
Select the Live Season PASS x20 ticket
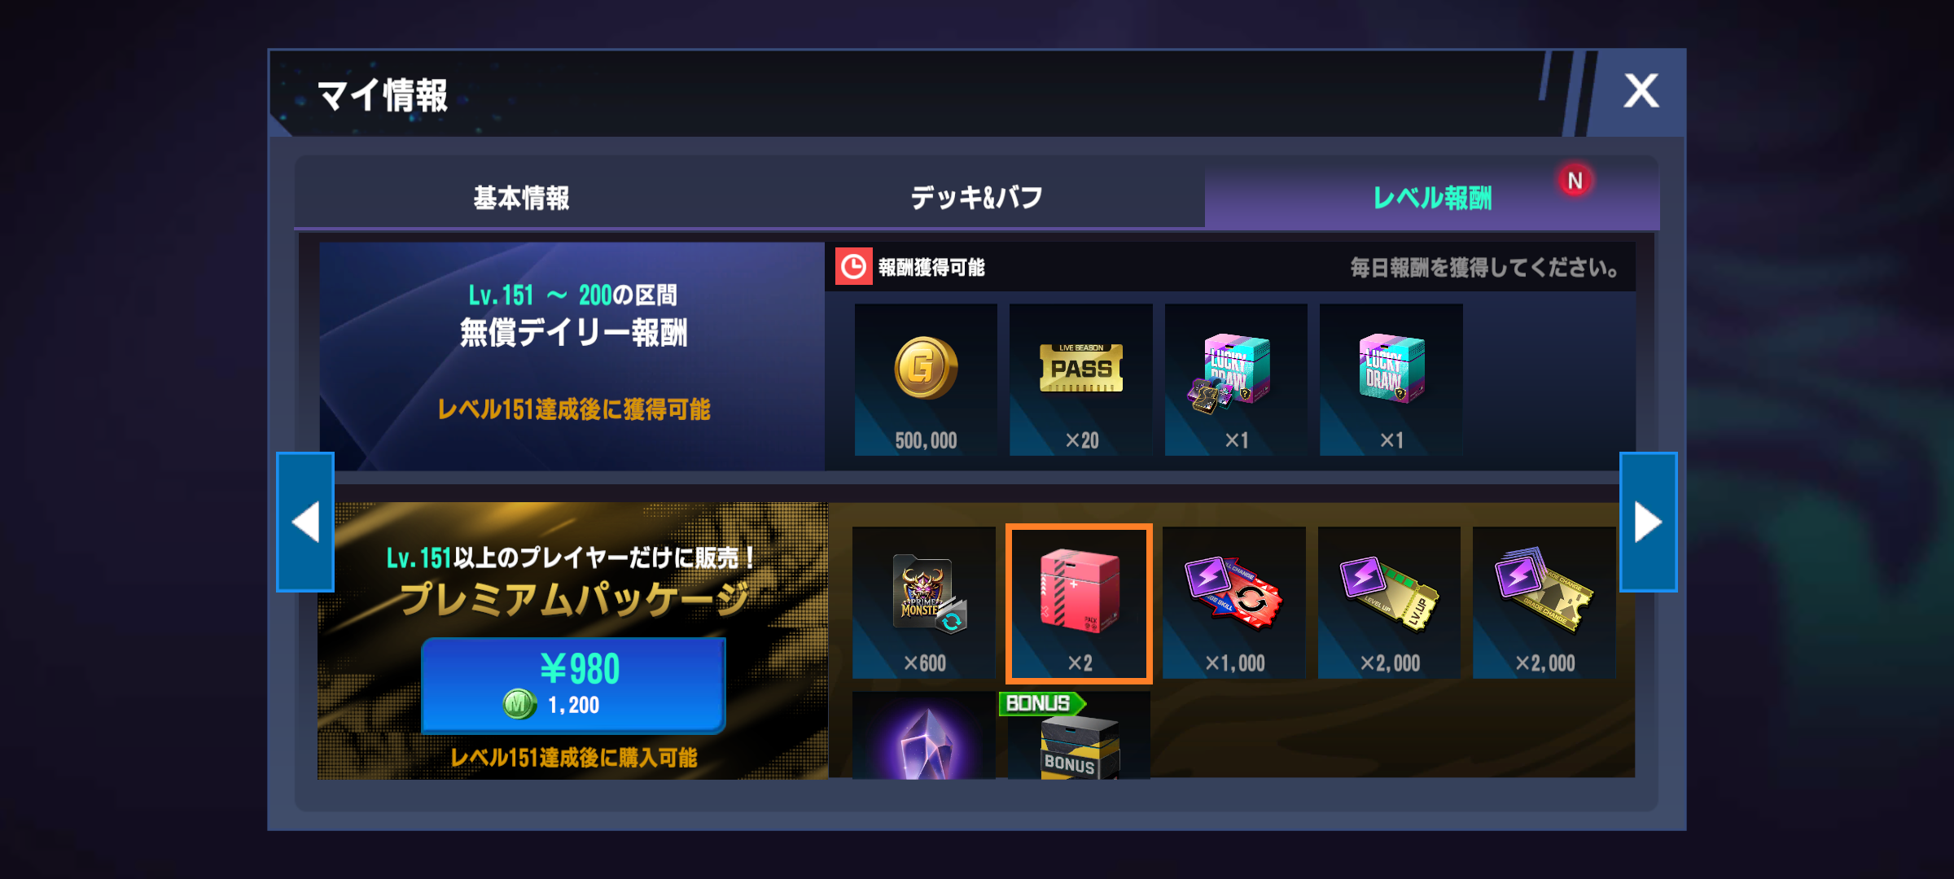(x=1081, y=379)
